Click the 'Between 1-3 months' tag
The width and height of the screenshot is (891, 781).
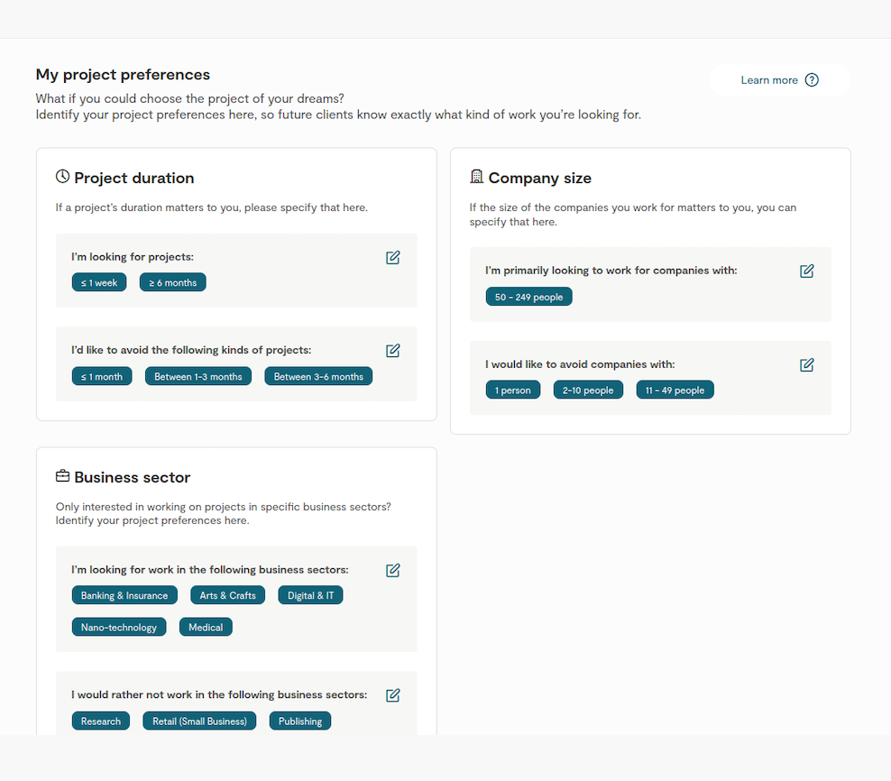(x=198, y=376)
